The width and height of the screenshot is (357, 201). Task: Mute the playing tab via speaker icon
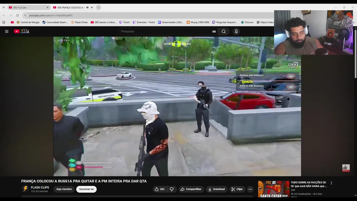tap(87, 8)
